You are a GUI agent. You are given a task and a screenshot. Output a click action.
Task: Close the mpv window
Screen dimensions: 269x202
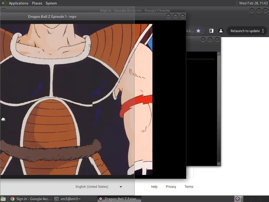pos(183,16)
